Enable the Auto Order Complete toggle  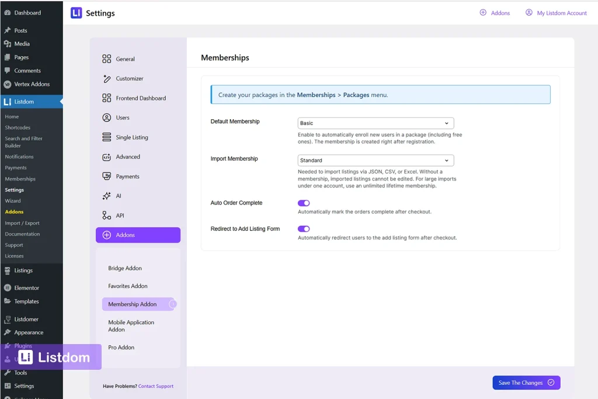(304, 202)
